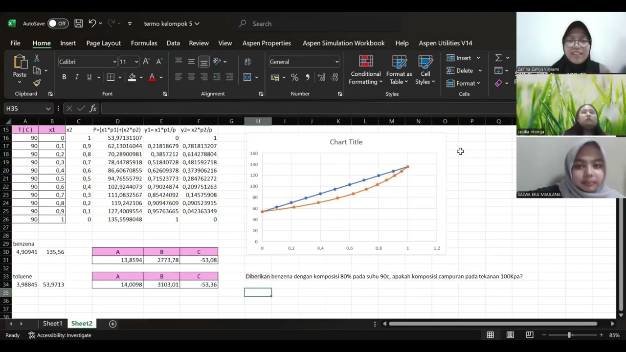Apply Comma style

[x=307, y=77]
